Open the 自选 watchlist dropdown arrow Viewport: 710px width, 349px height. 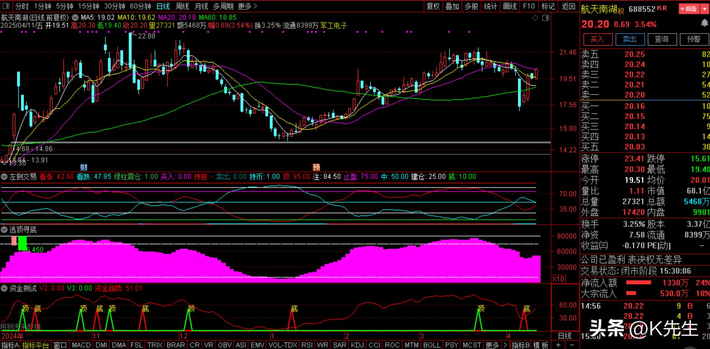click(704, 9)
